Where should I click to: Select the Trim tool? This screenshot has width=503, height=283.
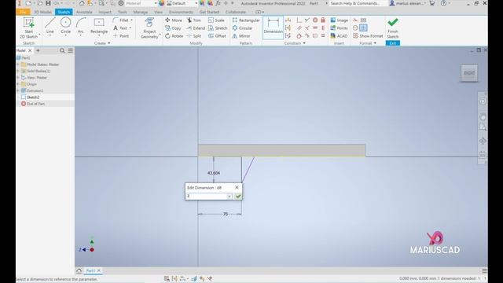click(194, 20)
